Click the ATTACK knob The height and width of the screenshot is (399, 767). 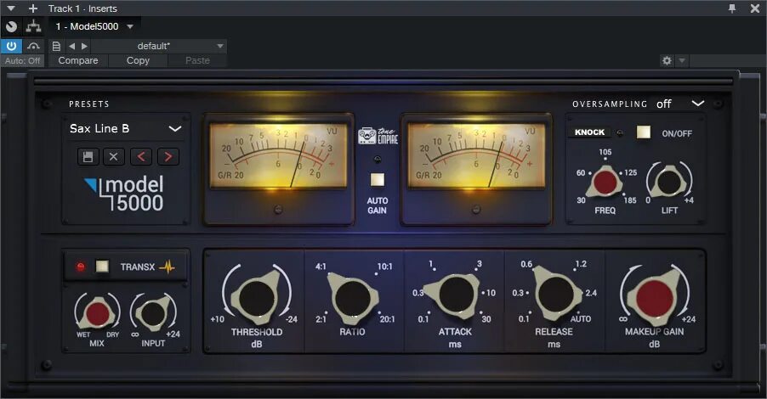coord(456,295)
